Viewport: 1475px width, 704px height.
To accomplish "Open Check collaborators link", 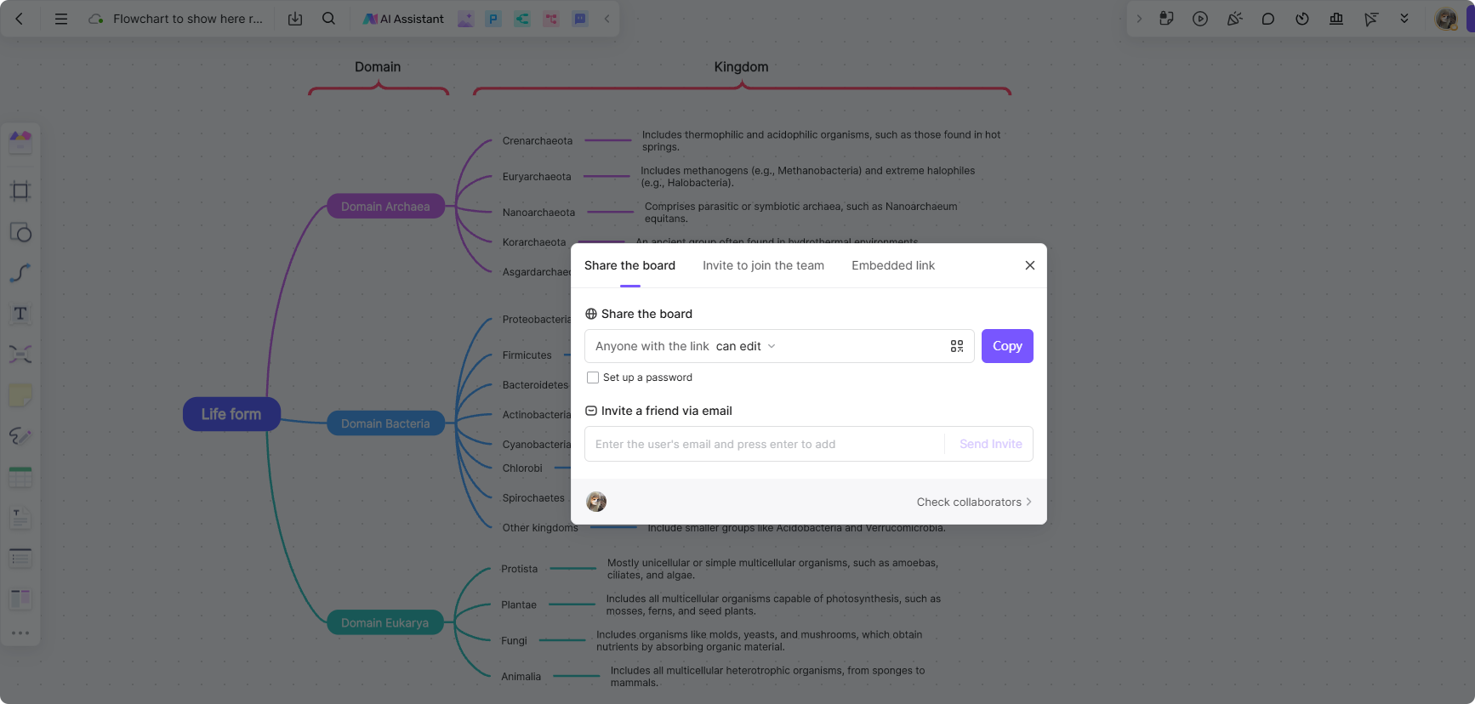I will [x=973, y=502].
